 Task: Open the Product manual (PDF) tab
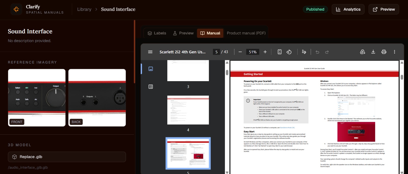coord(246,33)
